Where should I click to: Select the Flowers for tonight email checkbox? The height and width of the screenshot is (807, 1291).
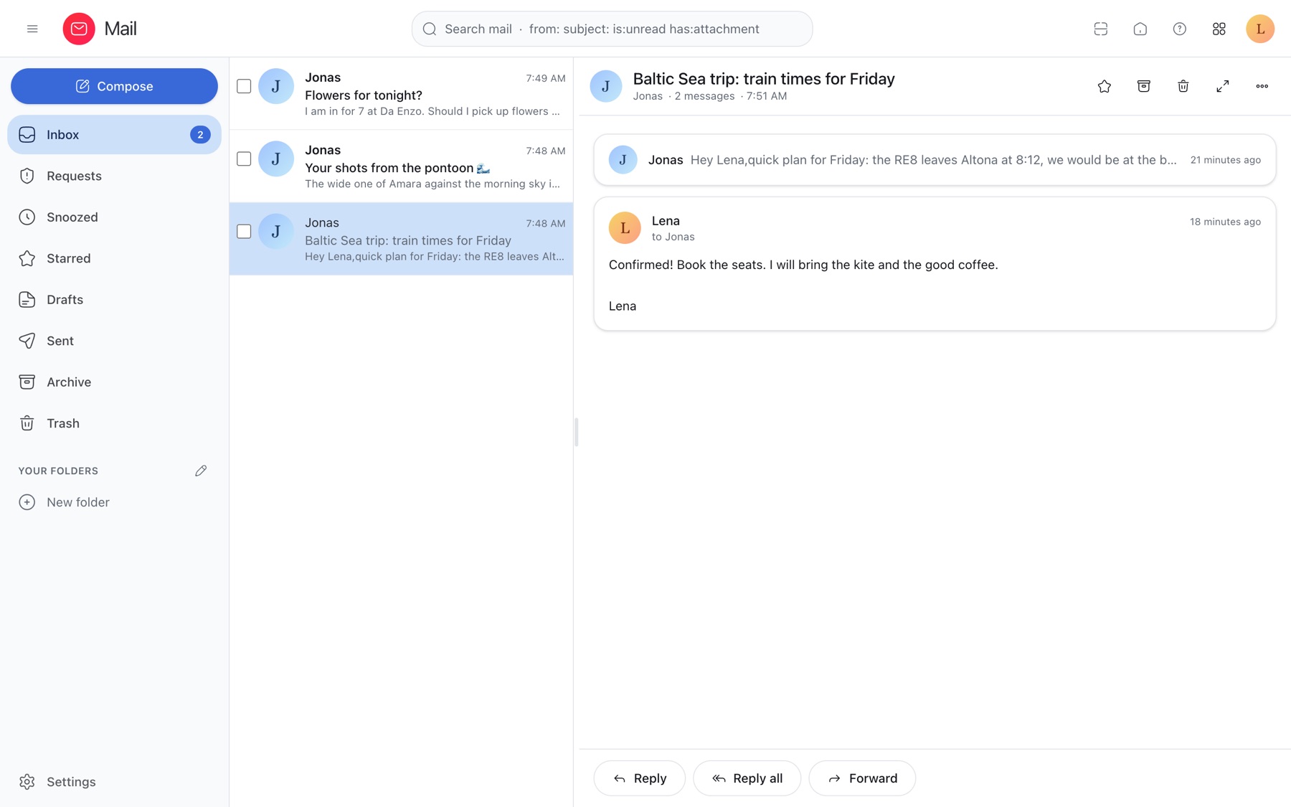[x=244, y=86]
